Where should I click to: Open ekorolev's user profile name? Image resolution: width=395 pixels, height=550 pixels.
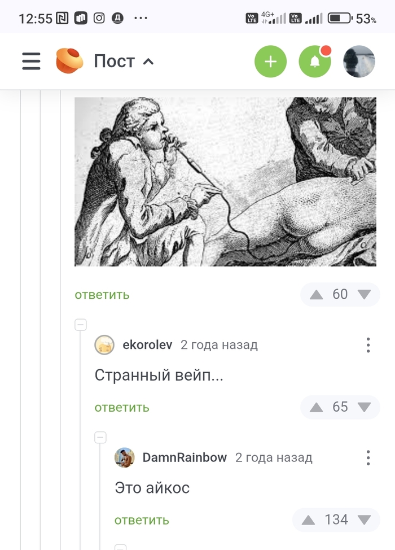pos(147,345)
